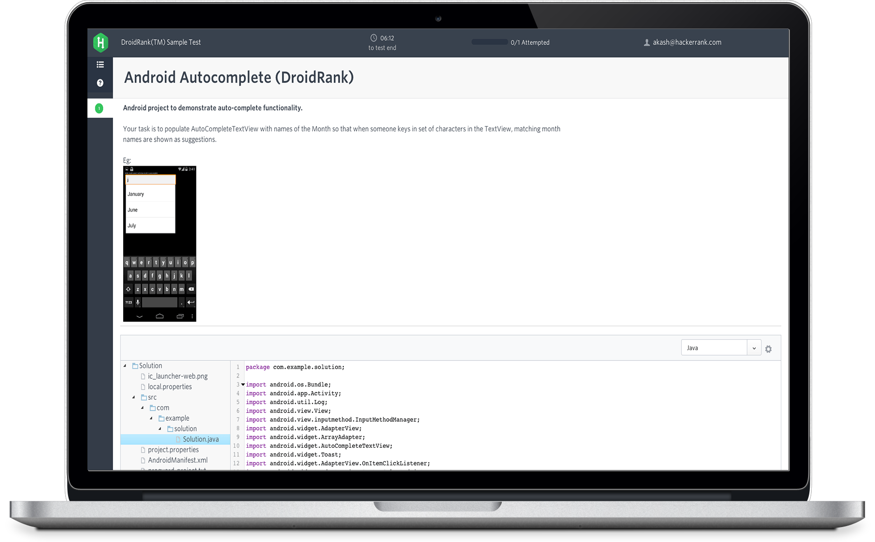
Task: Click the 0/1 Attempted label
Action: tap(530, 43)
